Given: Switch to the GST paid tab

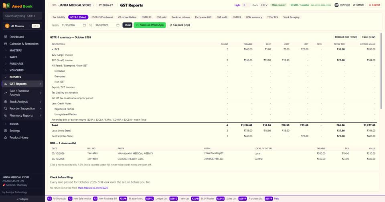Looking at the screenshot, I should tap(161, 17).
